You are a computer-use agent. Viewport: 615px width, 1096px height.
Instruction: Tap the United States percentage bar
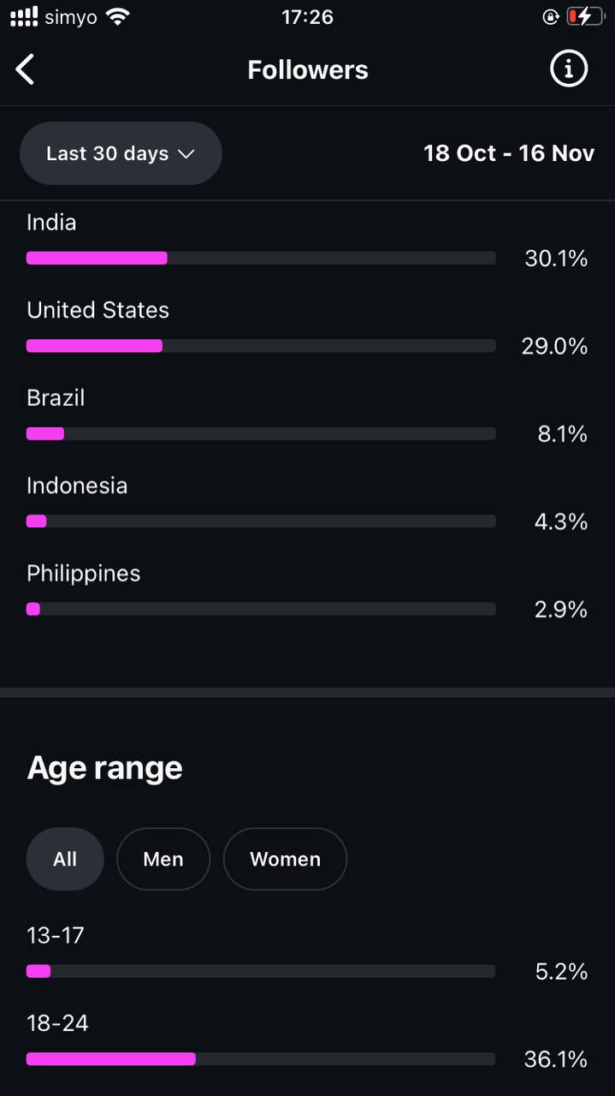(x=261, y=346)
